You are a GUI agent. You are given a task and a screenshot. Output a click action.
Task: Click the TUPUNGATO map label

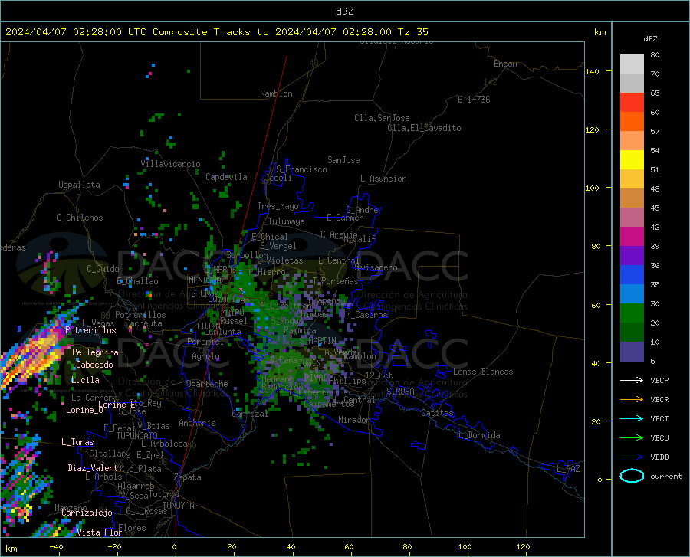137,436
